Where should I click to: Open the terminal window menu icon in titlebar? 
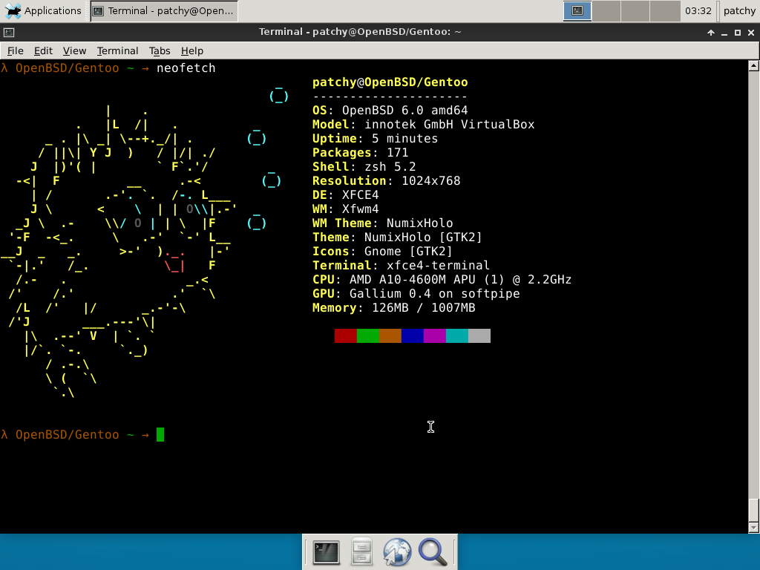click(x=9, y=33)
